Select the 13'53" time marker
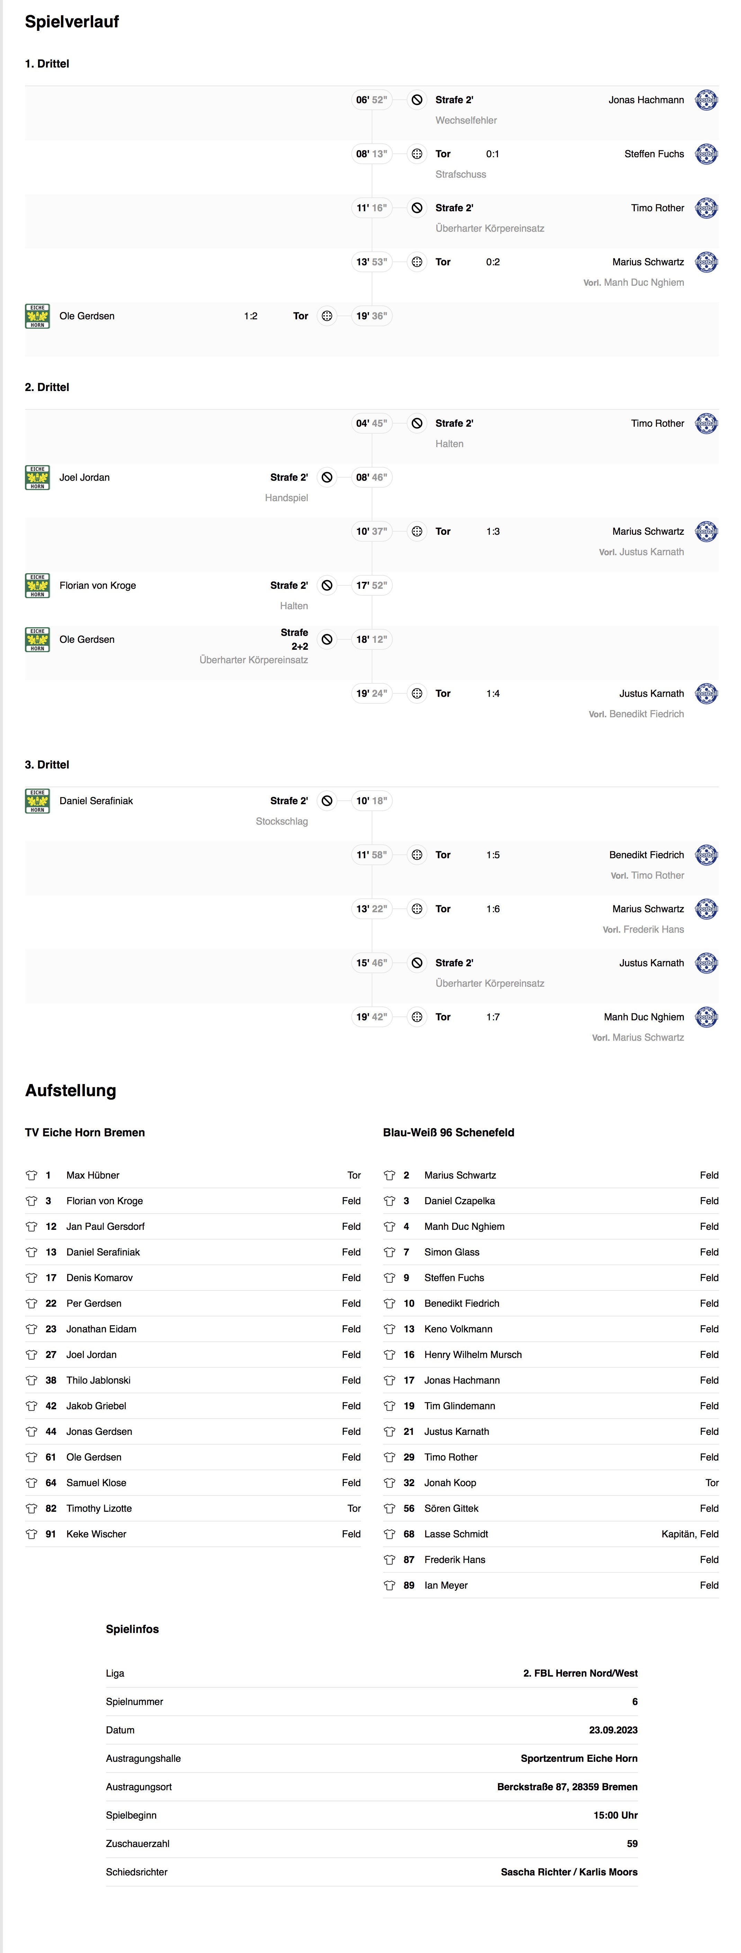741x1953 pixels. tap(371, 262)
